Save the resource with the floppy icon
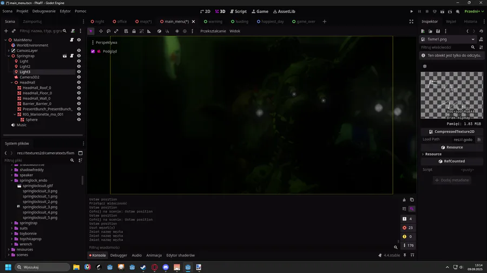Viewport: 487px width, 273px height. (x=438, y=31)
